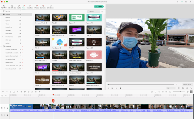The height and width of the screenshot is (119, 194).
Task: Click the red scissors on the playhead
Action: click(53, 101)
